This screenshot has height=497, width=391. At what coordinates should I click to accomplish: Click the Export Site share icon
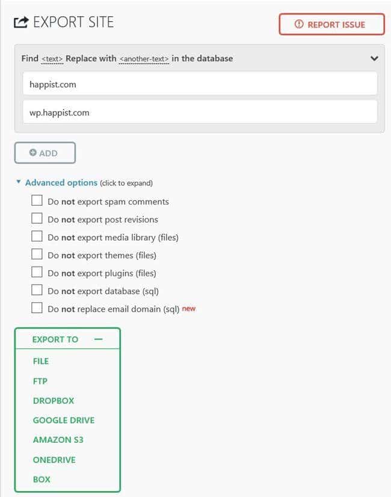tap(20, 22)
